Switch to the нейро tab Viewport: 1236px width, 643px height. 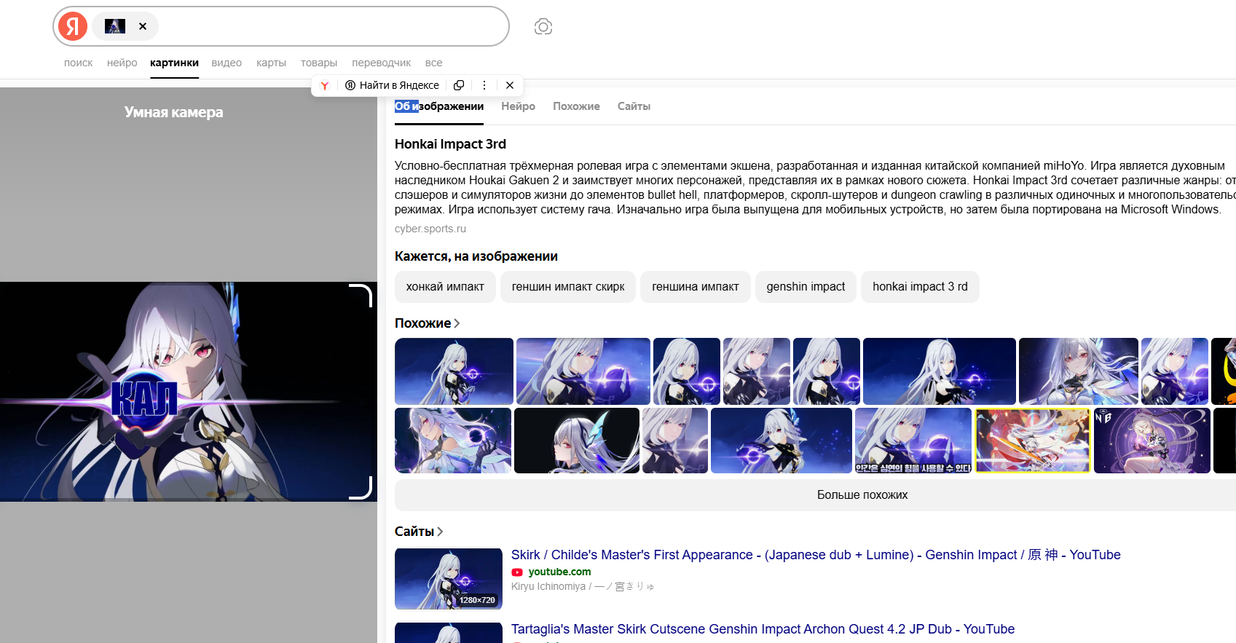pyautogui.click(x=122, y=63)
